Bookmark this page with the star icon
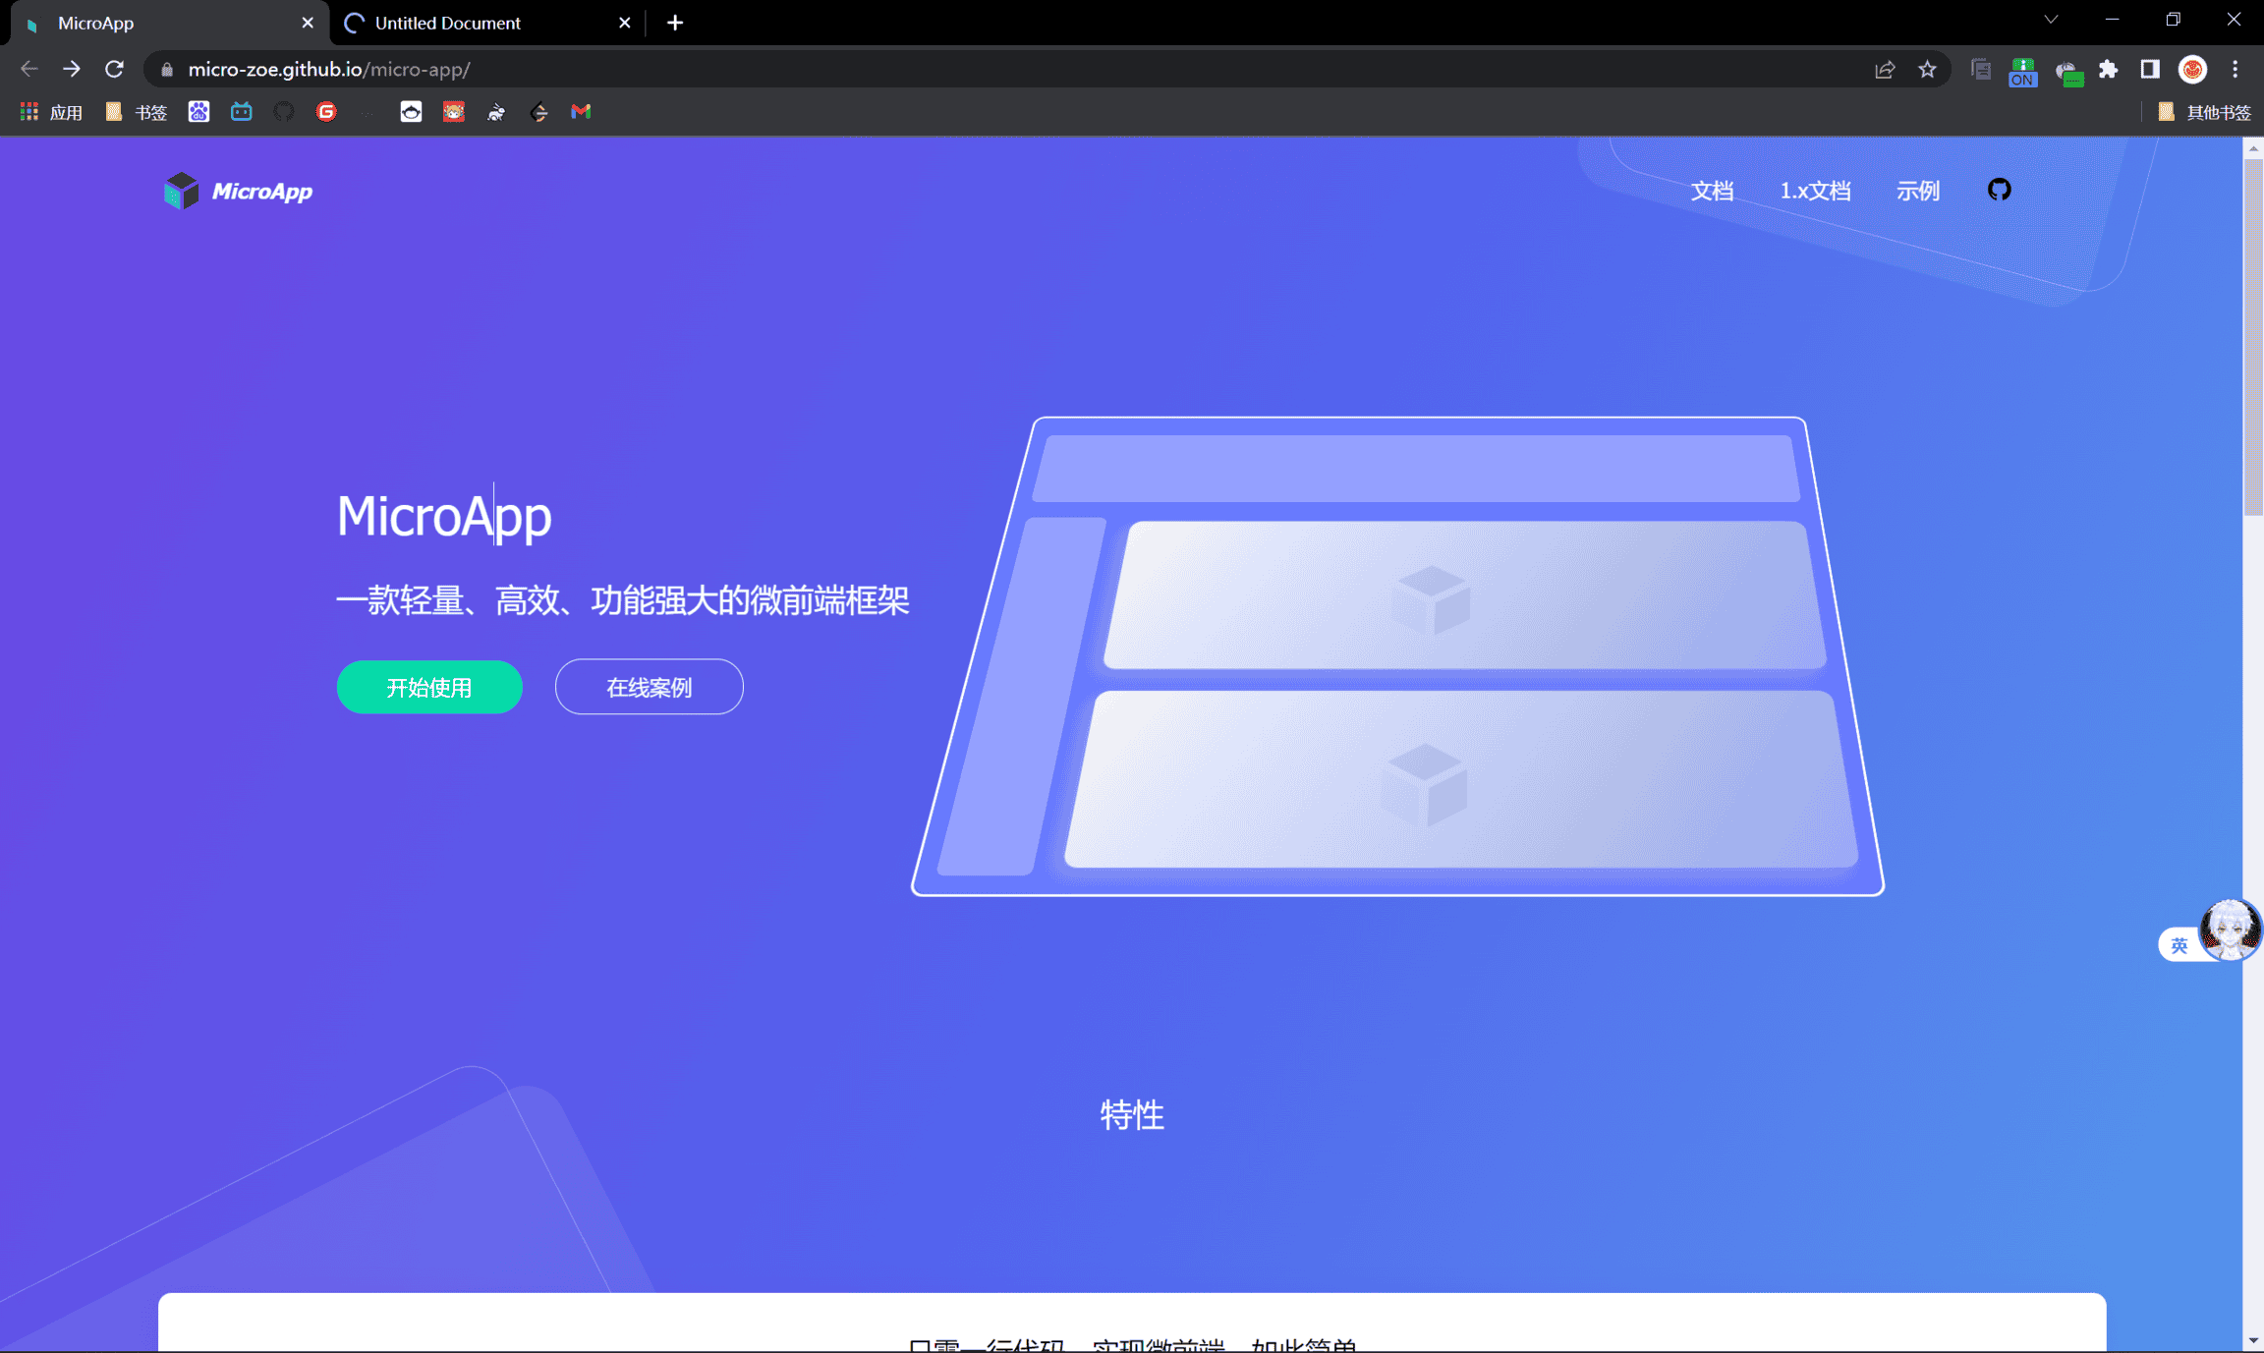The height and width of the screenshot is (1353, 2264). click(1927, 70)
